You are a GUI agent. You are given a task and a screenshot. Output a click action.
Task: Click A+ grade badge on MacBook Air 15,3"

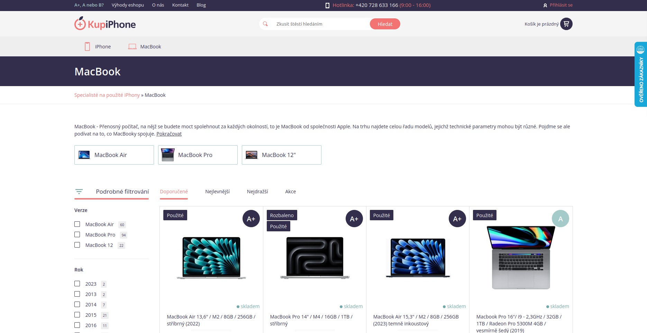point(457,219)
